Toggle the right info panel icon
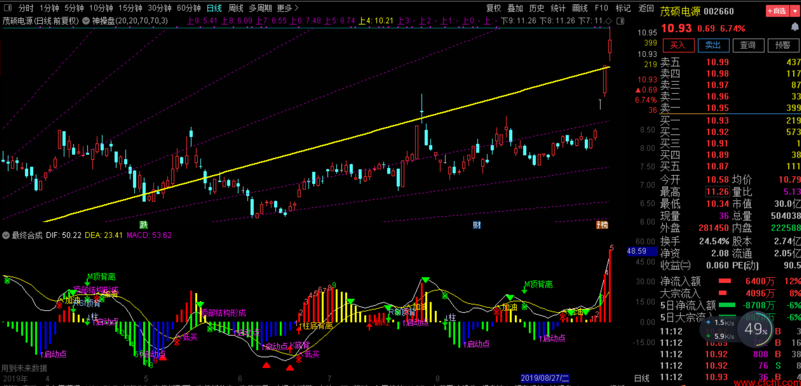Screen dimensions: 801x386 [x=621, y=21]
